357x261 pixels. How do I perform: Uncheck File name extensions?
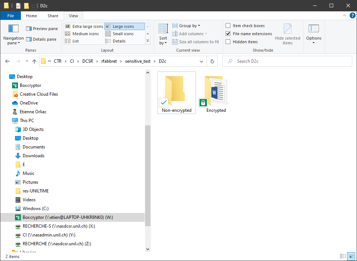coord(228,34)
